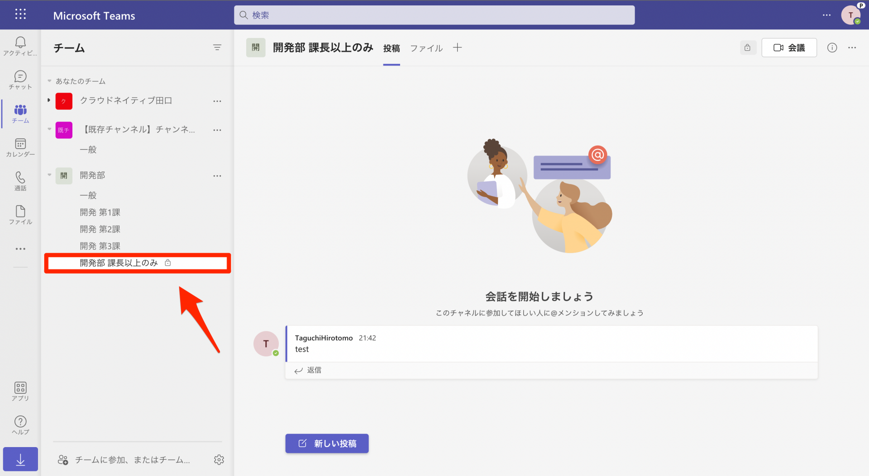Viewport: 869px width, 476px height.
Task: Open the app launcher waffle icon
Action: point(20,14)
